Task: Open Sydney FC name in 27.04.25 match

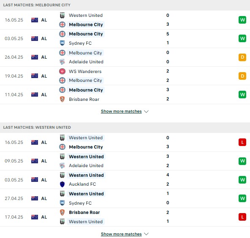Action: pyautogui.click(x=80, y=203)
